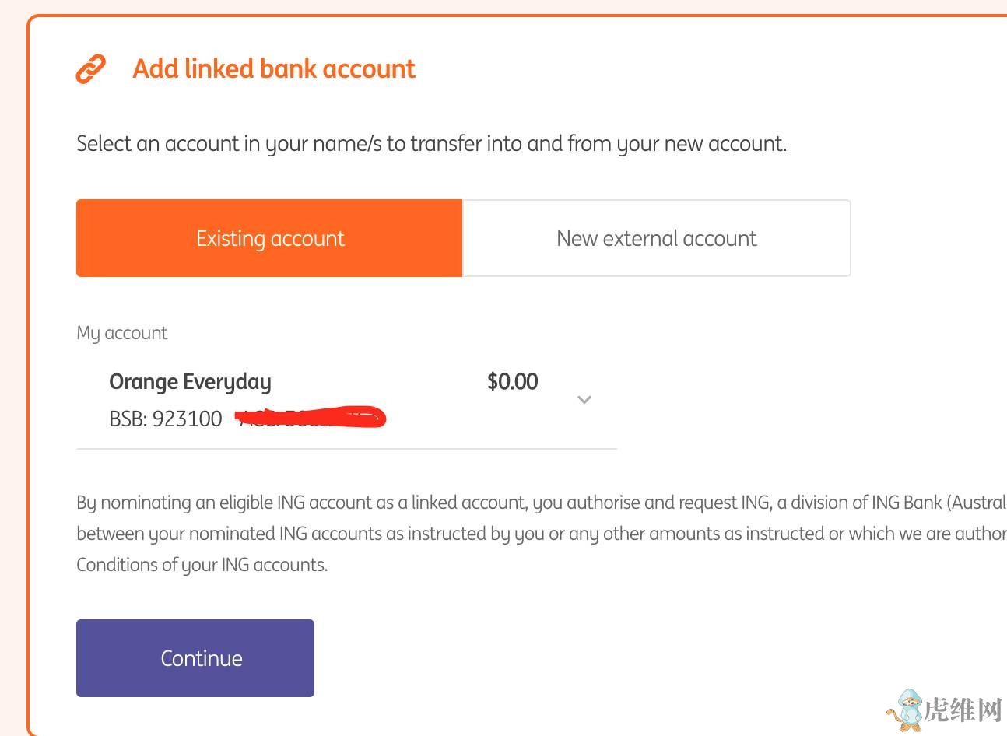Screen dimensions: 1007x736
Task: Click the $0.00 account balance
Action: 512,382
